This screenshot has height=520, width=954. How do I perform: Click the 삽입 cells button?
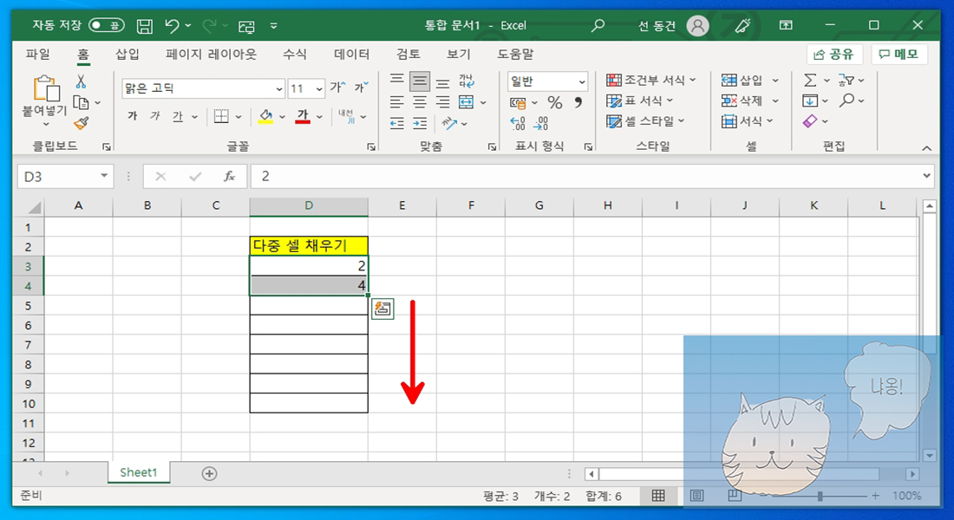coord(742,81)
